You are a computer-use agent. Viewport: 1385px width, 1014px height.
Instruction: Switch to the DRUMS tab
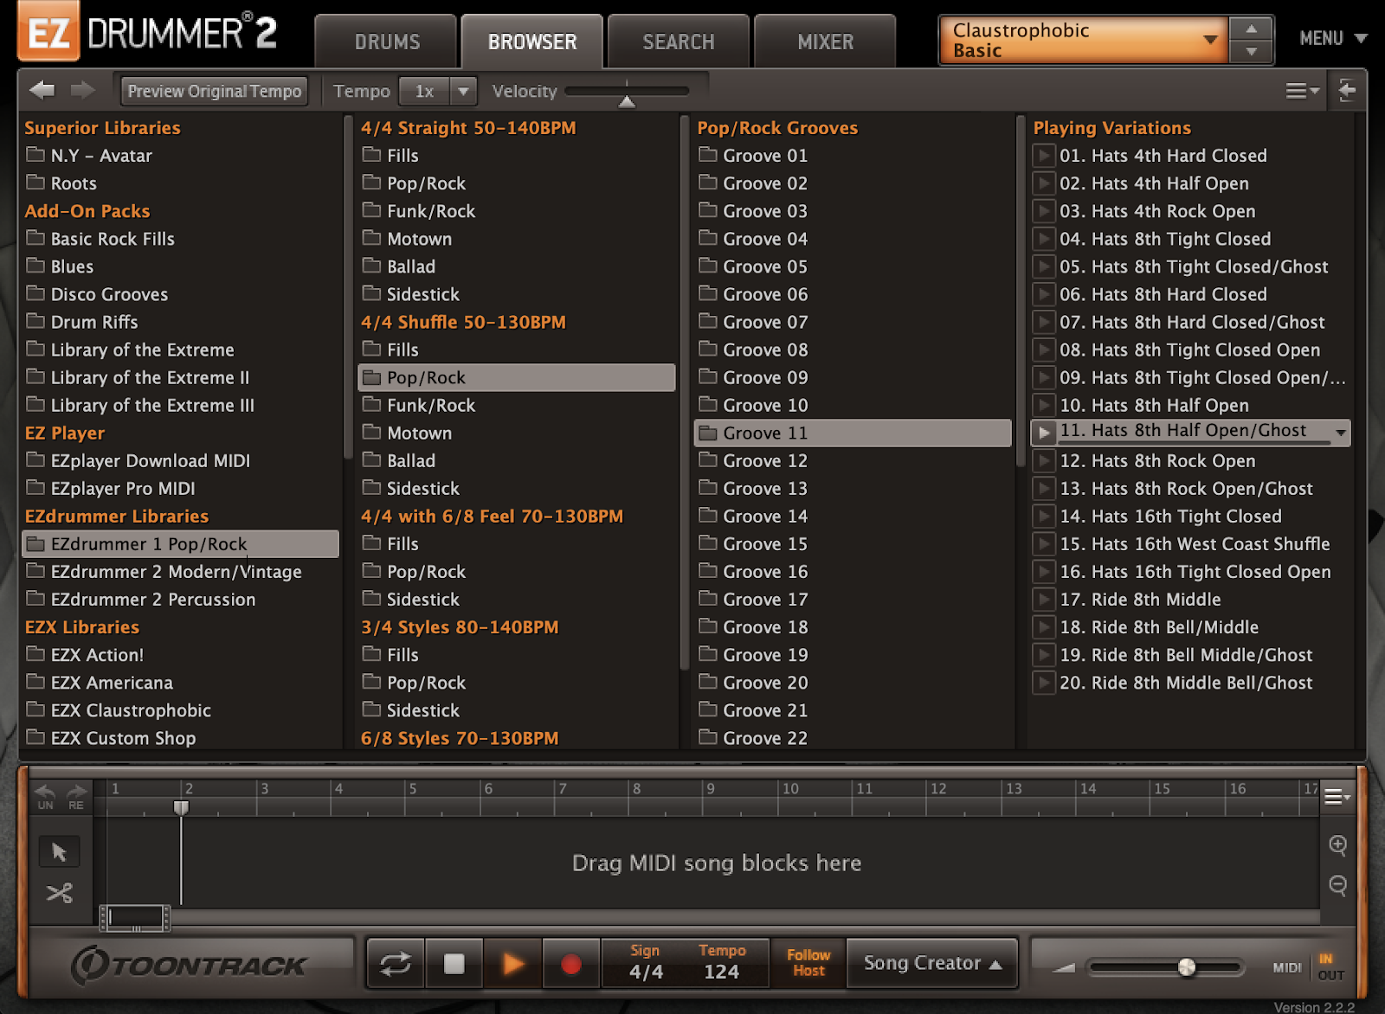[387, 42]
